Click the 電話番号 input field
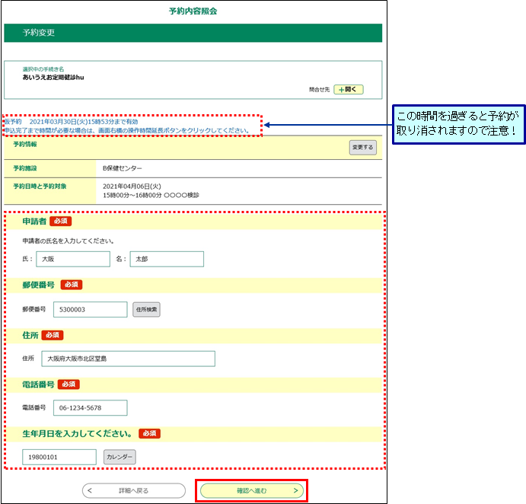Image resolution: width=526 pixels, height=504 pixels. pos(90,408)
